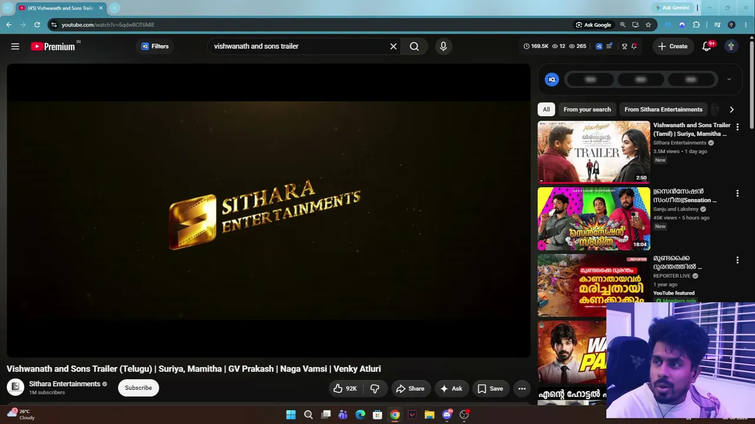The image size is (755, 424).
Task: Open options for Tamil trailer video
Action: click(x=737, y=127)
